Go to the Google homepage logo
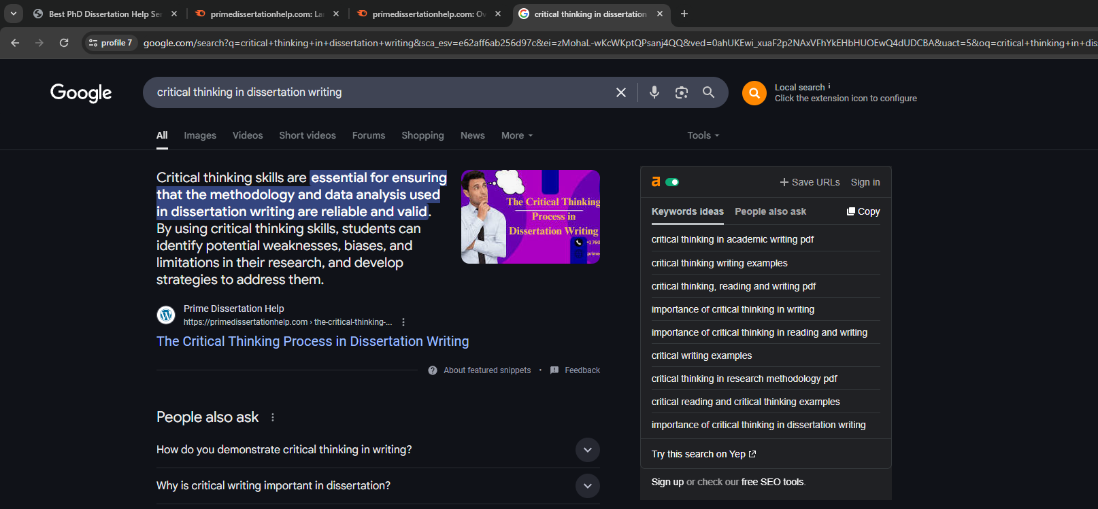This screenshot has height=509, width=1098. coord(81,93)
